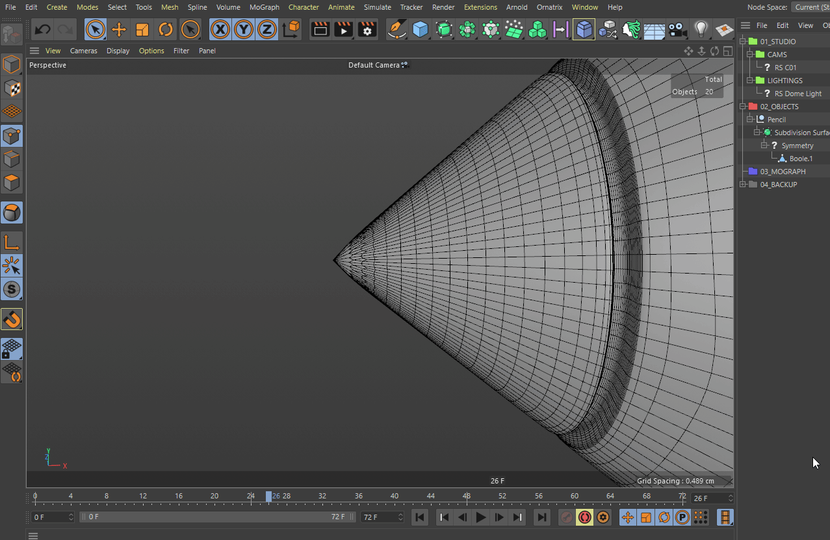Select the Boole.1 object in Object Manager
830x540 pixels.
(802, 158)
